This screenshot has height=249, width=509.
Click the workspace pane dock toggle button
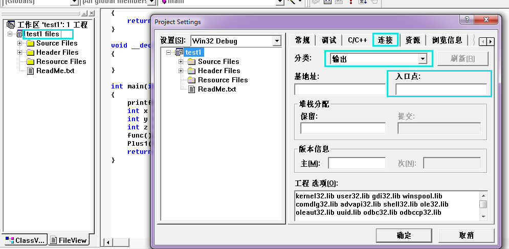point(84,13)
